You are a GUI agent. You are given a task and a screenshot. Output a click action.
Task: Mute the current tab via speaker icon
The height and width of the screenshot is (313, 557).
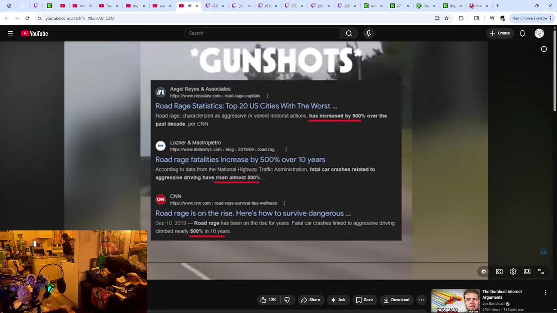tap(189, 6)
